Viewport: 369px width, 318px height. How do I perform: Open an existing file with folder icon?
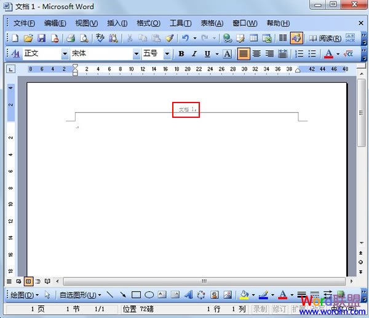(28, 38)
